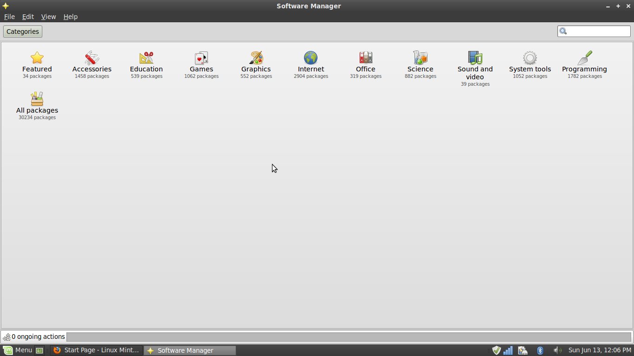The width and height of the screenshot is (634, 356).
Task: Open the All packages category icon
Action: (x=37, y=99)
